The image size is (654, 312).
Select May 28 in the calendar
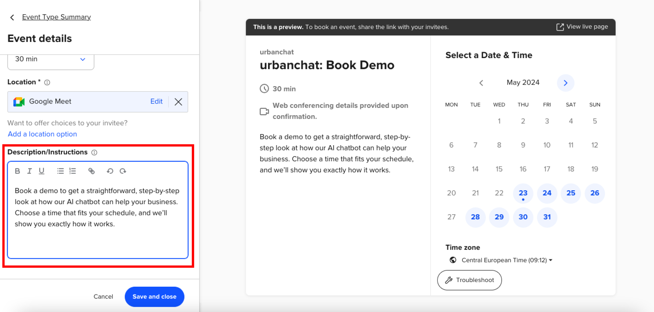click(x=475, y=217)
